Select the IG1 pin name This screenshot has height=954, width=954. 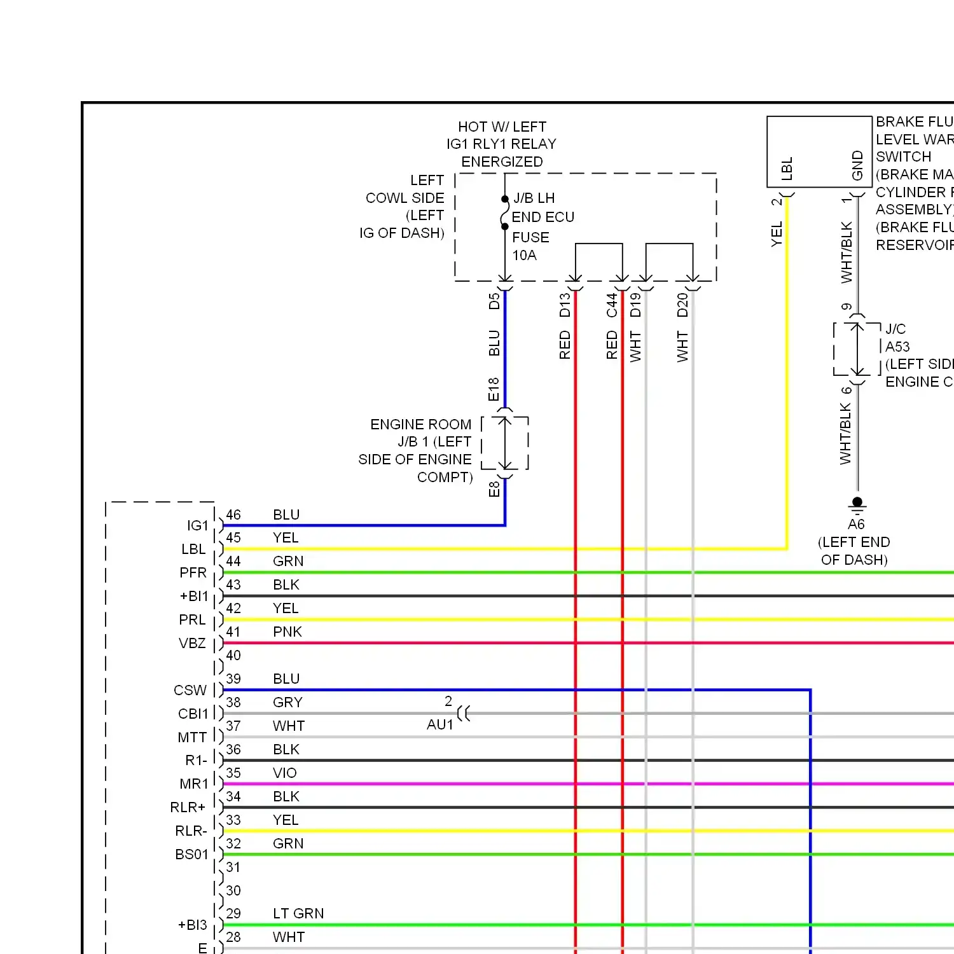(x=198, y=525)
